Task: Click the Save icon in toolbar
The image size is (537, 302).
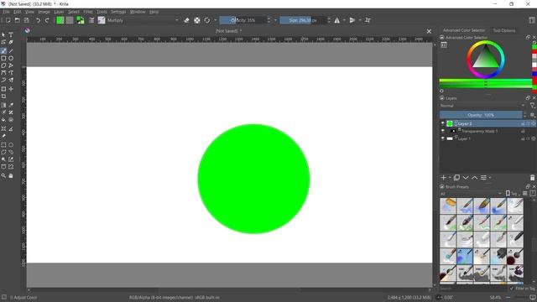Action: [x=26, y=20]
